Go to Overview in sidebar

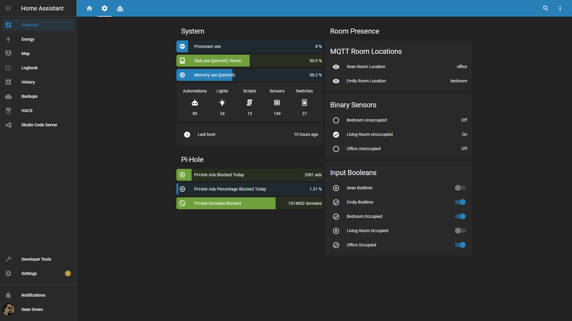[x=38, y=25]
